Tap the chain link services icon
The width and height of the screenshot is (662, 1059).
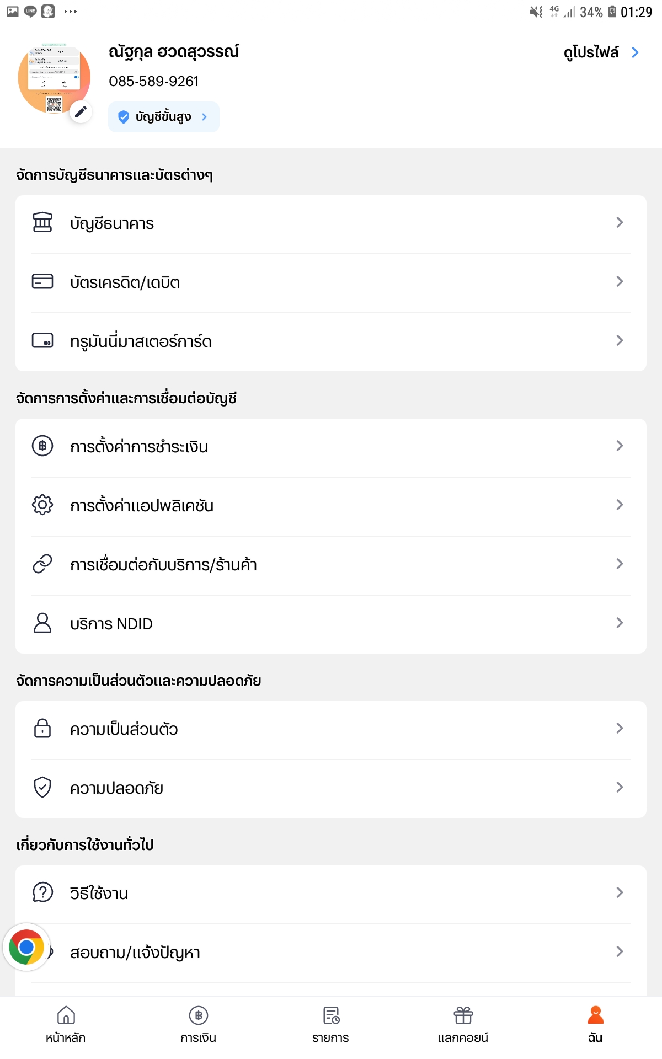(x=42, y=564)
